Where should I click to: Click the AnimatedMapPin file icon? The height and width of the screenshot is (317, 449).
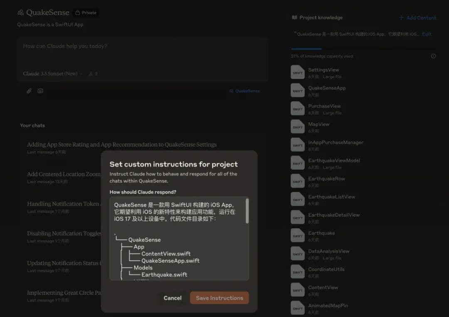[298, 308]
